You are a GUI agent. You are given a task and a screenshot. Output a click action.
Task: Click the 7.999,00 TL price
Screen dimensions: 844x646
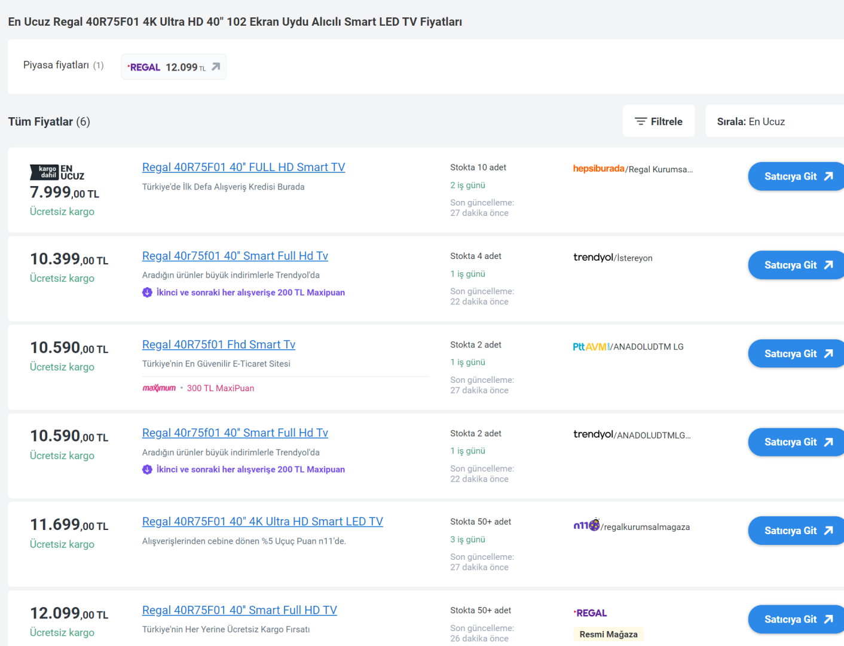65,193
